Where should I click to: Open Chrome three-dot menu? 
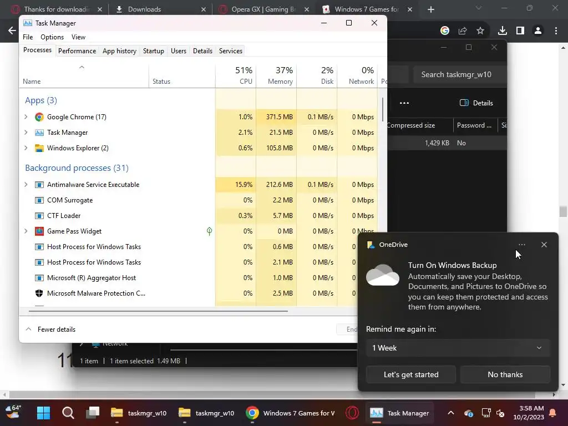(x=556, y=31)
